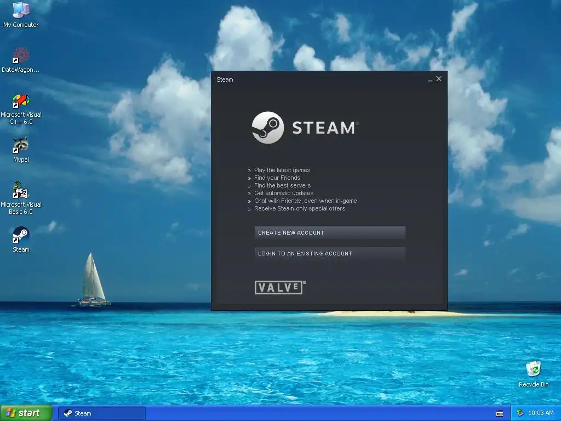The width and height of the screenshot is (561, 421).
Task: Select Microsoft Visual Basic 6.0 shortcut
Action: (x=21, y=198)
